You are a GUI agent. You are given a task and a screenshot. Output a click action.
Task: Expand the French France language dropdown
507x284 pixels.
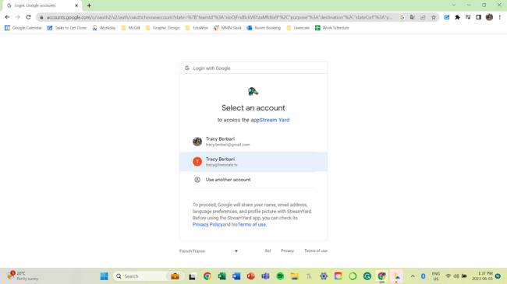click(208, 251)
